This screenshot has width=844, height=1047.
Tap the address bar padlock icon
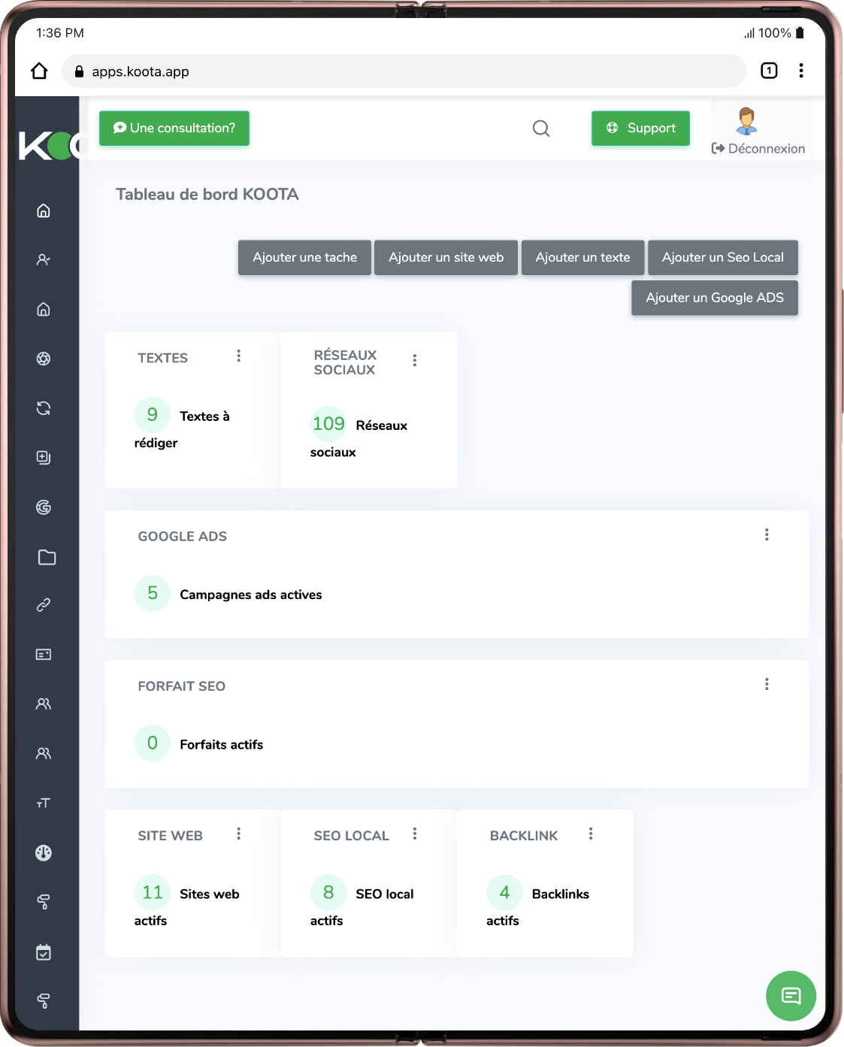[79, 72]
